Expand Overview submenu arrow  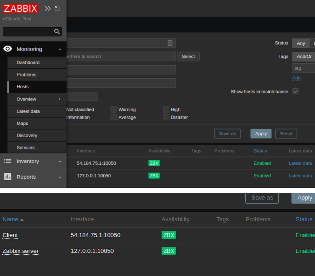(x=60, y=99)
